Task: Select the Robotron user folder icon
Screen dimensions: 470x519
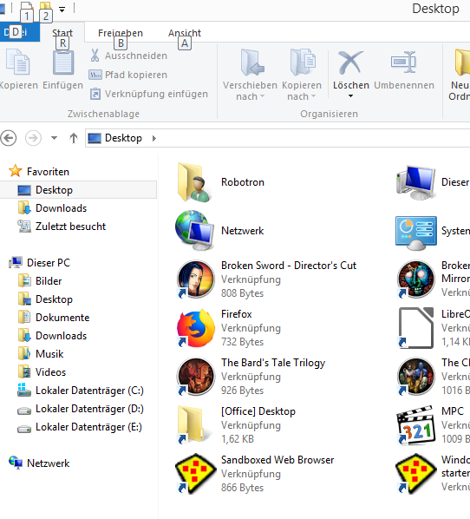Action: [x=194, y=182]
